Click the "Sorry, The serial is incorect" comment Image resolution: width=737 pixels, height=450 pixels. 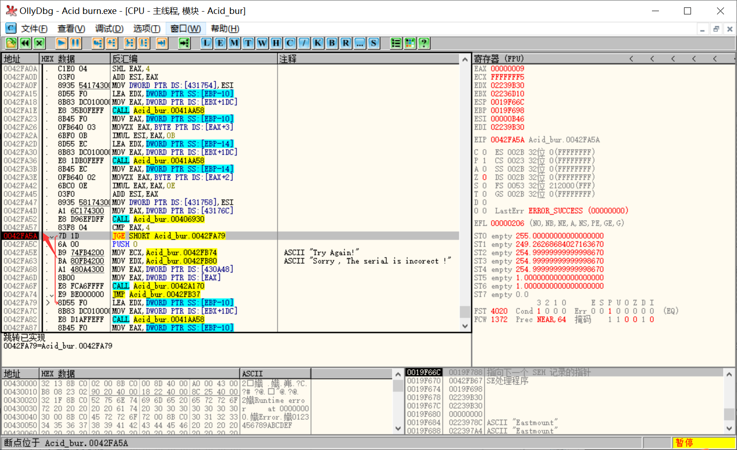click(x=368, y=261)
